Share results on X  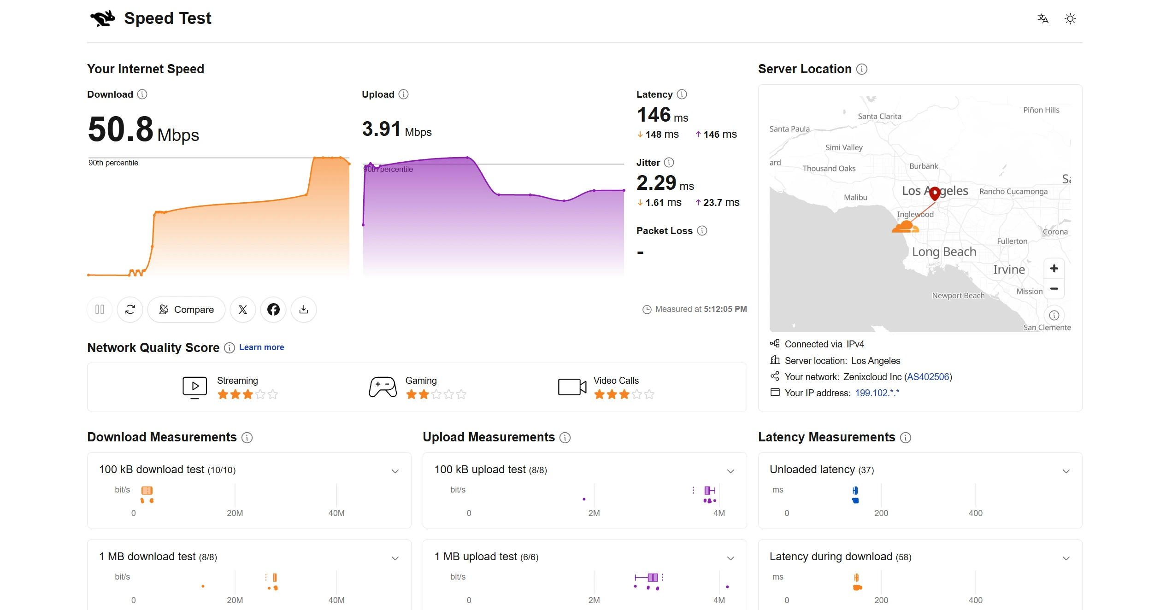pyautogui.click(x=243, y=310)
